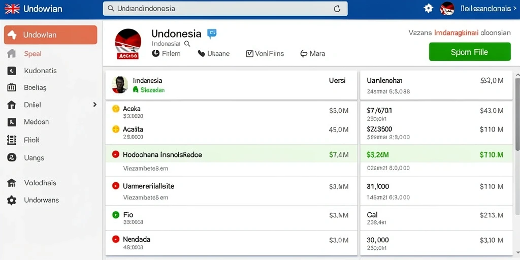Image resolution: width=520 pixels, height=260 pixels.
Task: Click the settings gear in top bar
Action: [x=429, y=9]
